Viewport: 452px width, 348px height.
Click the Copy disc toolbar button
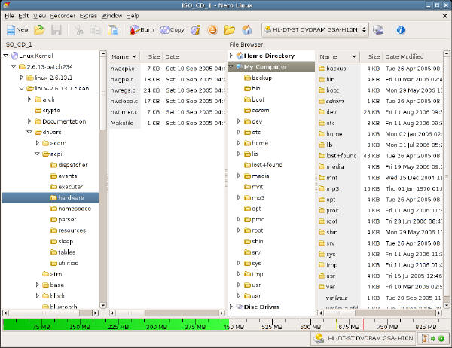point(173,30)
